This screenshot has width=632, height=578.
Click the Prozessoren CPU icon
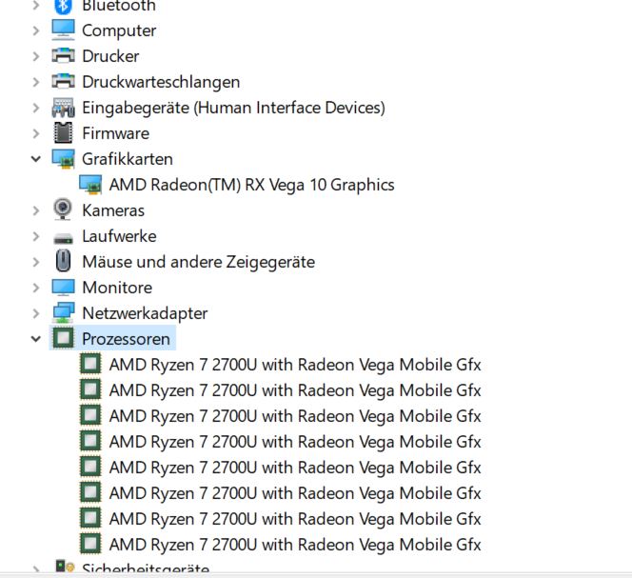[63, 338]
